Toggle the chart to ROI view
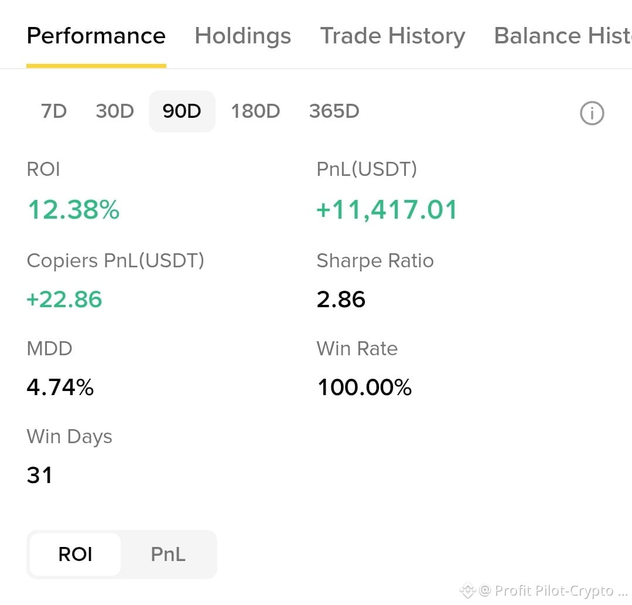Image resolution: width=632 pixels, height=605 pixels. point(76,554)
